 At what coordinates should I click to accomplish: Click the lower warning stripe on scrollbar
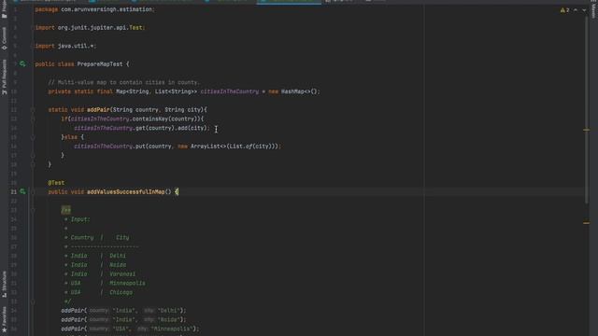[x=586, y=223]
